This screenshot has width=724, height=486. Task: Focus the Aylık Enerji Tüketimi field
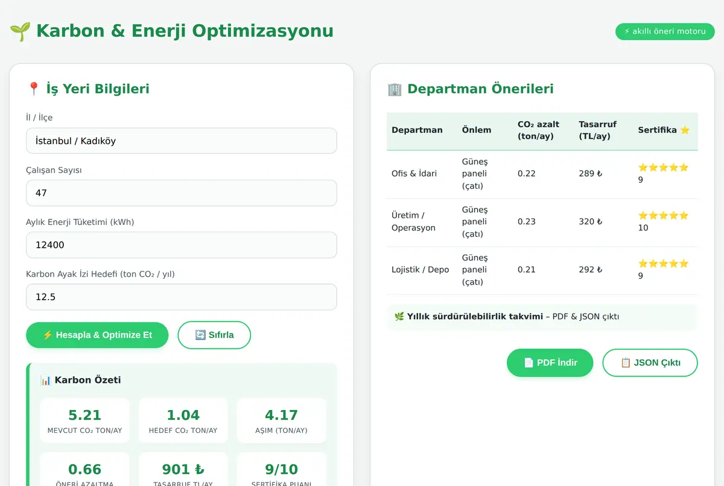[182, 245]
